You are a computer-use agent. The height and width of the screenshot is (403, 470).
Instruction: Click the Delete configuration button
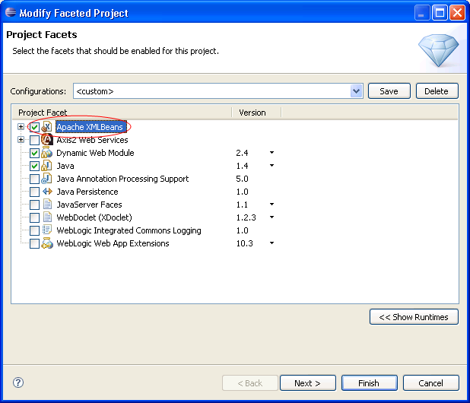tap(437, 91)
